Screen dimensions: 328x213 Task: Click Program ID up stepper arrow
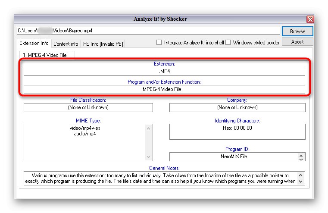point(301,155)
